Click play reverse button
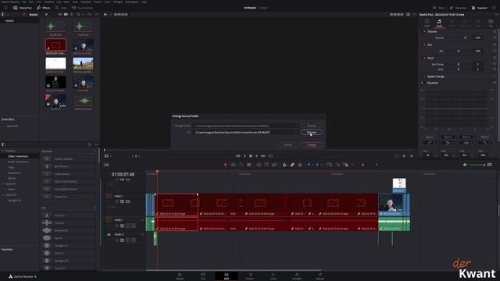The height and width of the screenshot is (281, 500). (245, 156)
